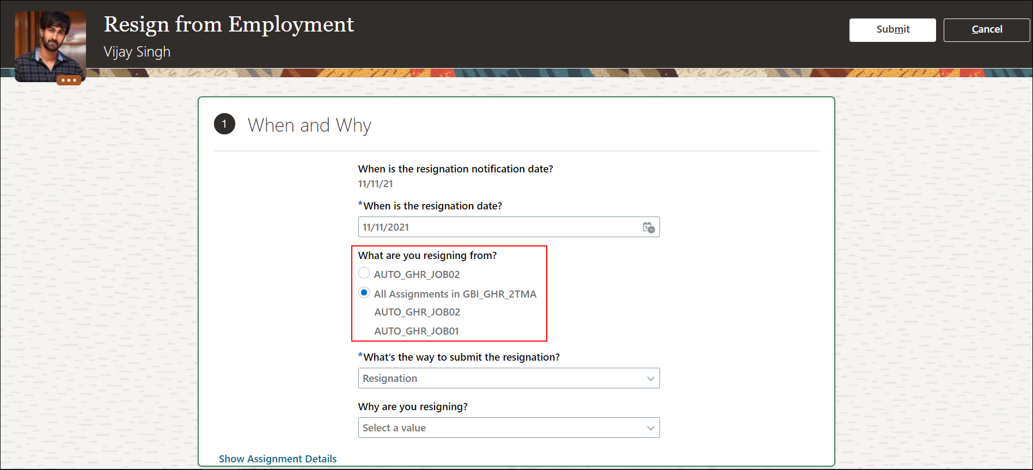The image size is (1033, 470).
Task: Click Vijay Singh's profile photo
Action: [x=50, y=45]
